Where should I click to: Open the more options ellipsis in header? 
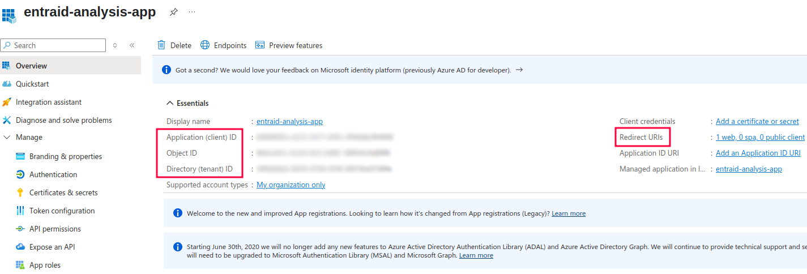[x=193, y=12]
